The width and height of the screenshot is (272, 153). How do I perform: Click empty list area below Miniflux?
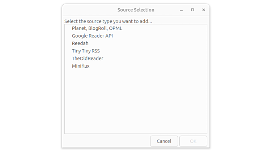click(136, 101)
